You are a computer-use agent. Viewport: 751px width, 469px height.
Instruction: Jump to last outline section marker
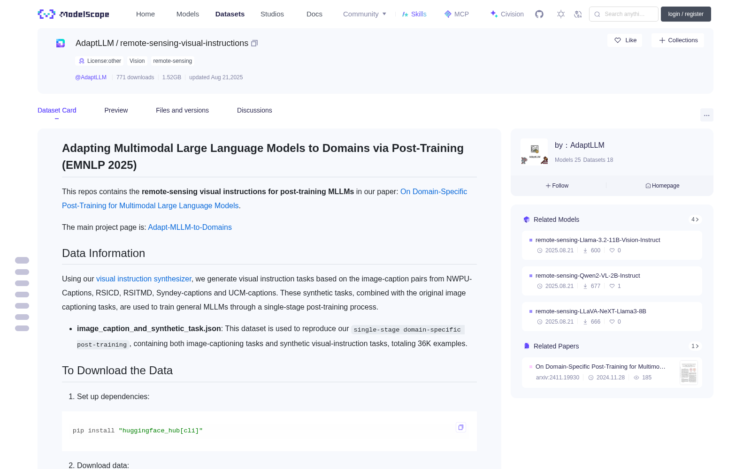[x=22, y=328]
